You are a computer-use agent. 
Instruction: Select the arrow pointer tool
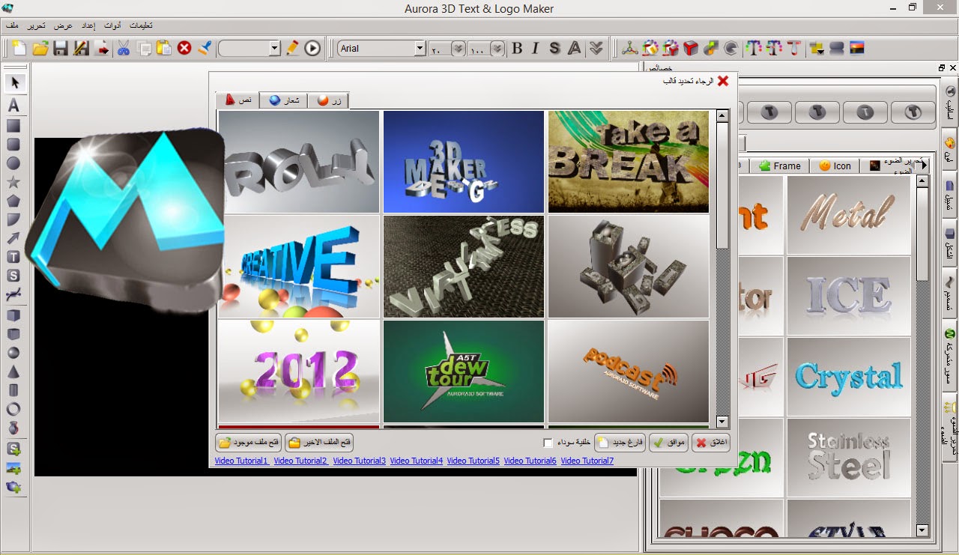pos(14,83)
